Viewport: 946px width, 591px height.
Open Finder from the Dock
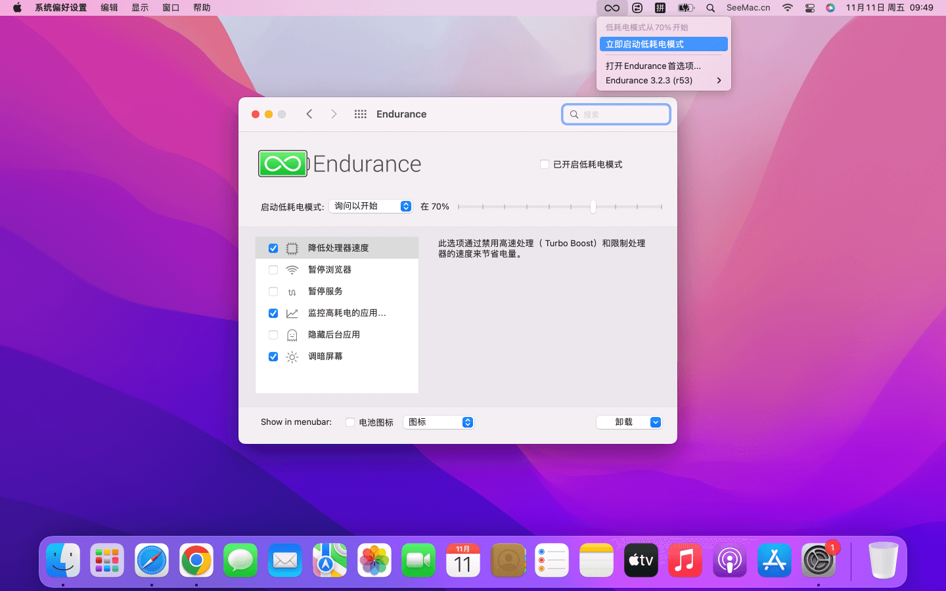click(63, 560)
